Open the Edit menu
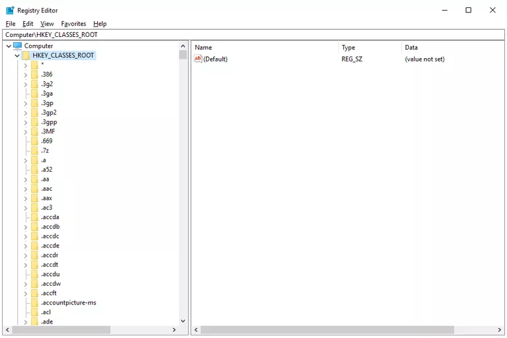 [28, 24]
